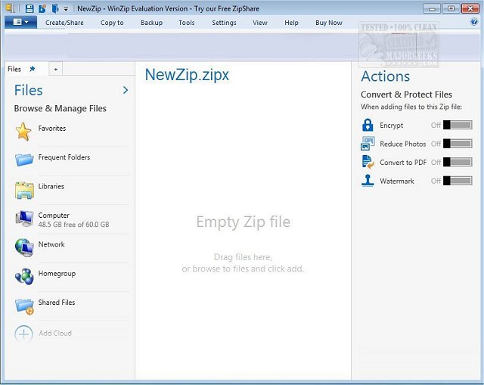Click the Encrypt padlock icon
The width and height of the screenshot is (484, 385).
368,125
